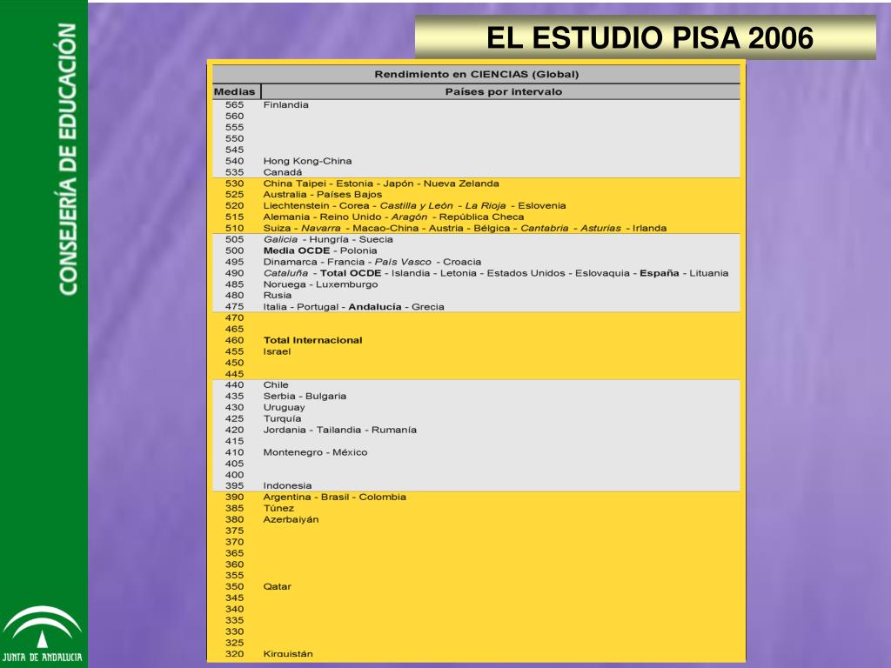Click 'Noruega - Luxemburgo' row text

(x=320, y=284)
